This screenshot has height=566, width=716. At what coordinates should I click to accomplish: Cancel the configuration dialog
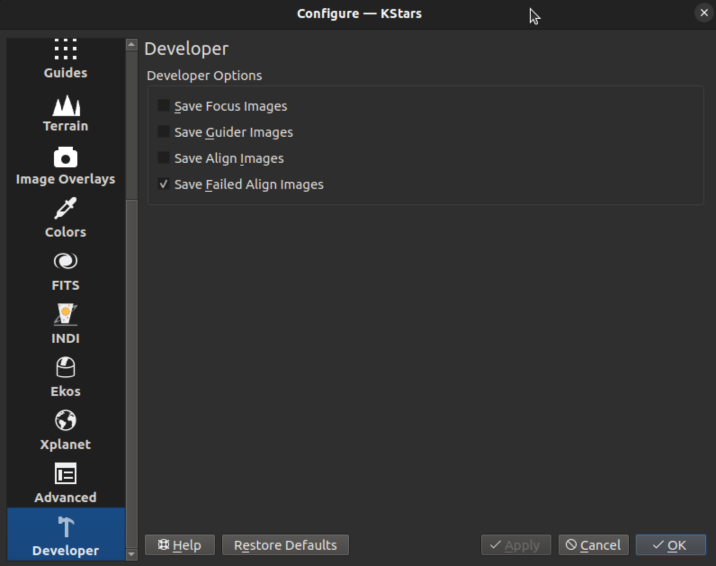pos(593,545)
